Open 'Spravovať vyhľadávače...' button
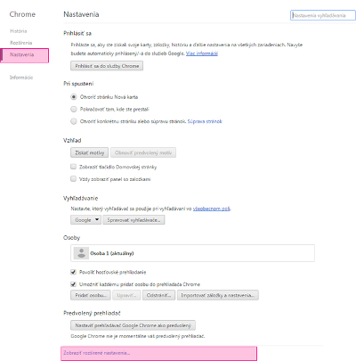This screenshot has width=356, height=361. tap(133, 220)
